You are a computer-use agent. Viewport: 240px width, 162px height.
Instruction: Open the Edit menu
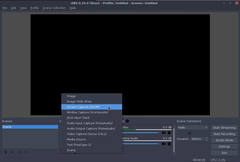tap(13, 8)
